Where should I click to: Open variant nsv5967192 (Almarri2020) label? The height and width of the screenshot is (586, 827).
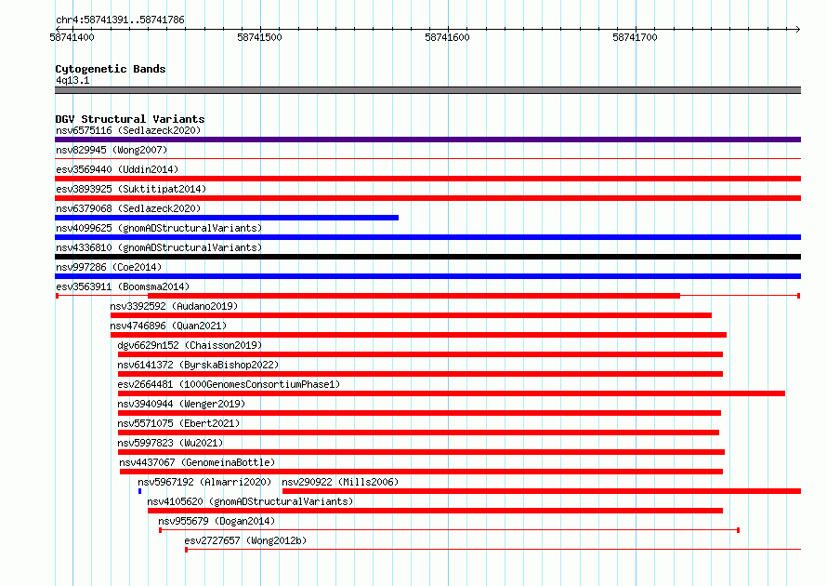coord(204,482)
